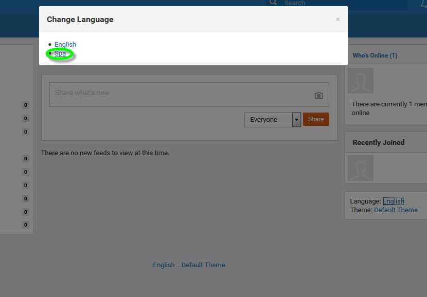Open the Who's Online (1) heading link
Viewport: 427px width, 297px height.
click(x=375, y=55)
